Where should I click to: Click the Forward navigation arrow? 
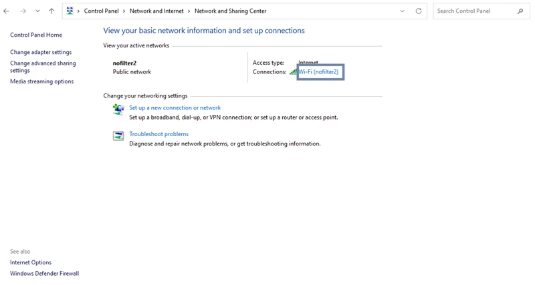pyautogui.click(x=22, y=11)
